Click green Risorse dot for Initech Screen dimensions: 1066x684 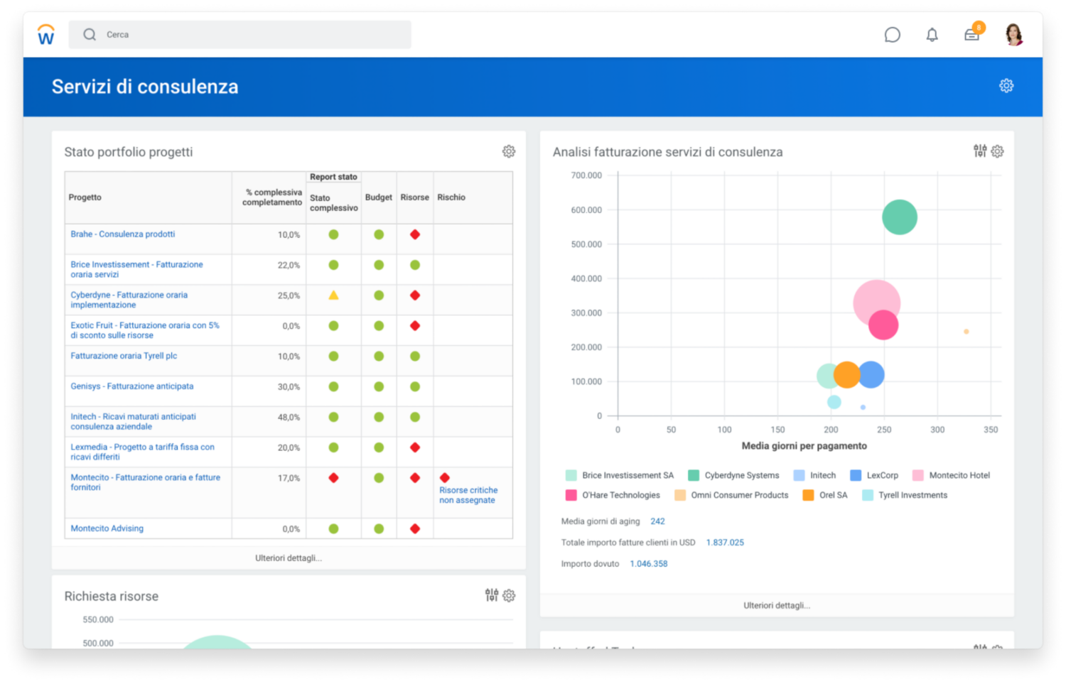click(x=415, y=417)
